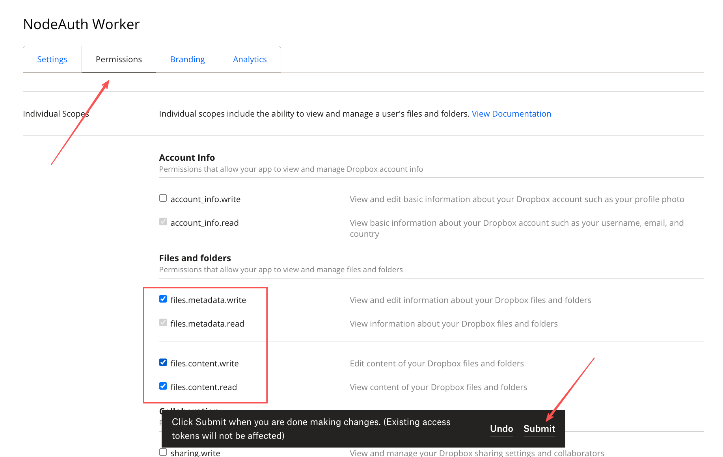Disable the files.content.write checkbox
Viewport: 723px width, 457px height.
(163, 362)
